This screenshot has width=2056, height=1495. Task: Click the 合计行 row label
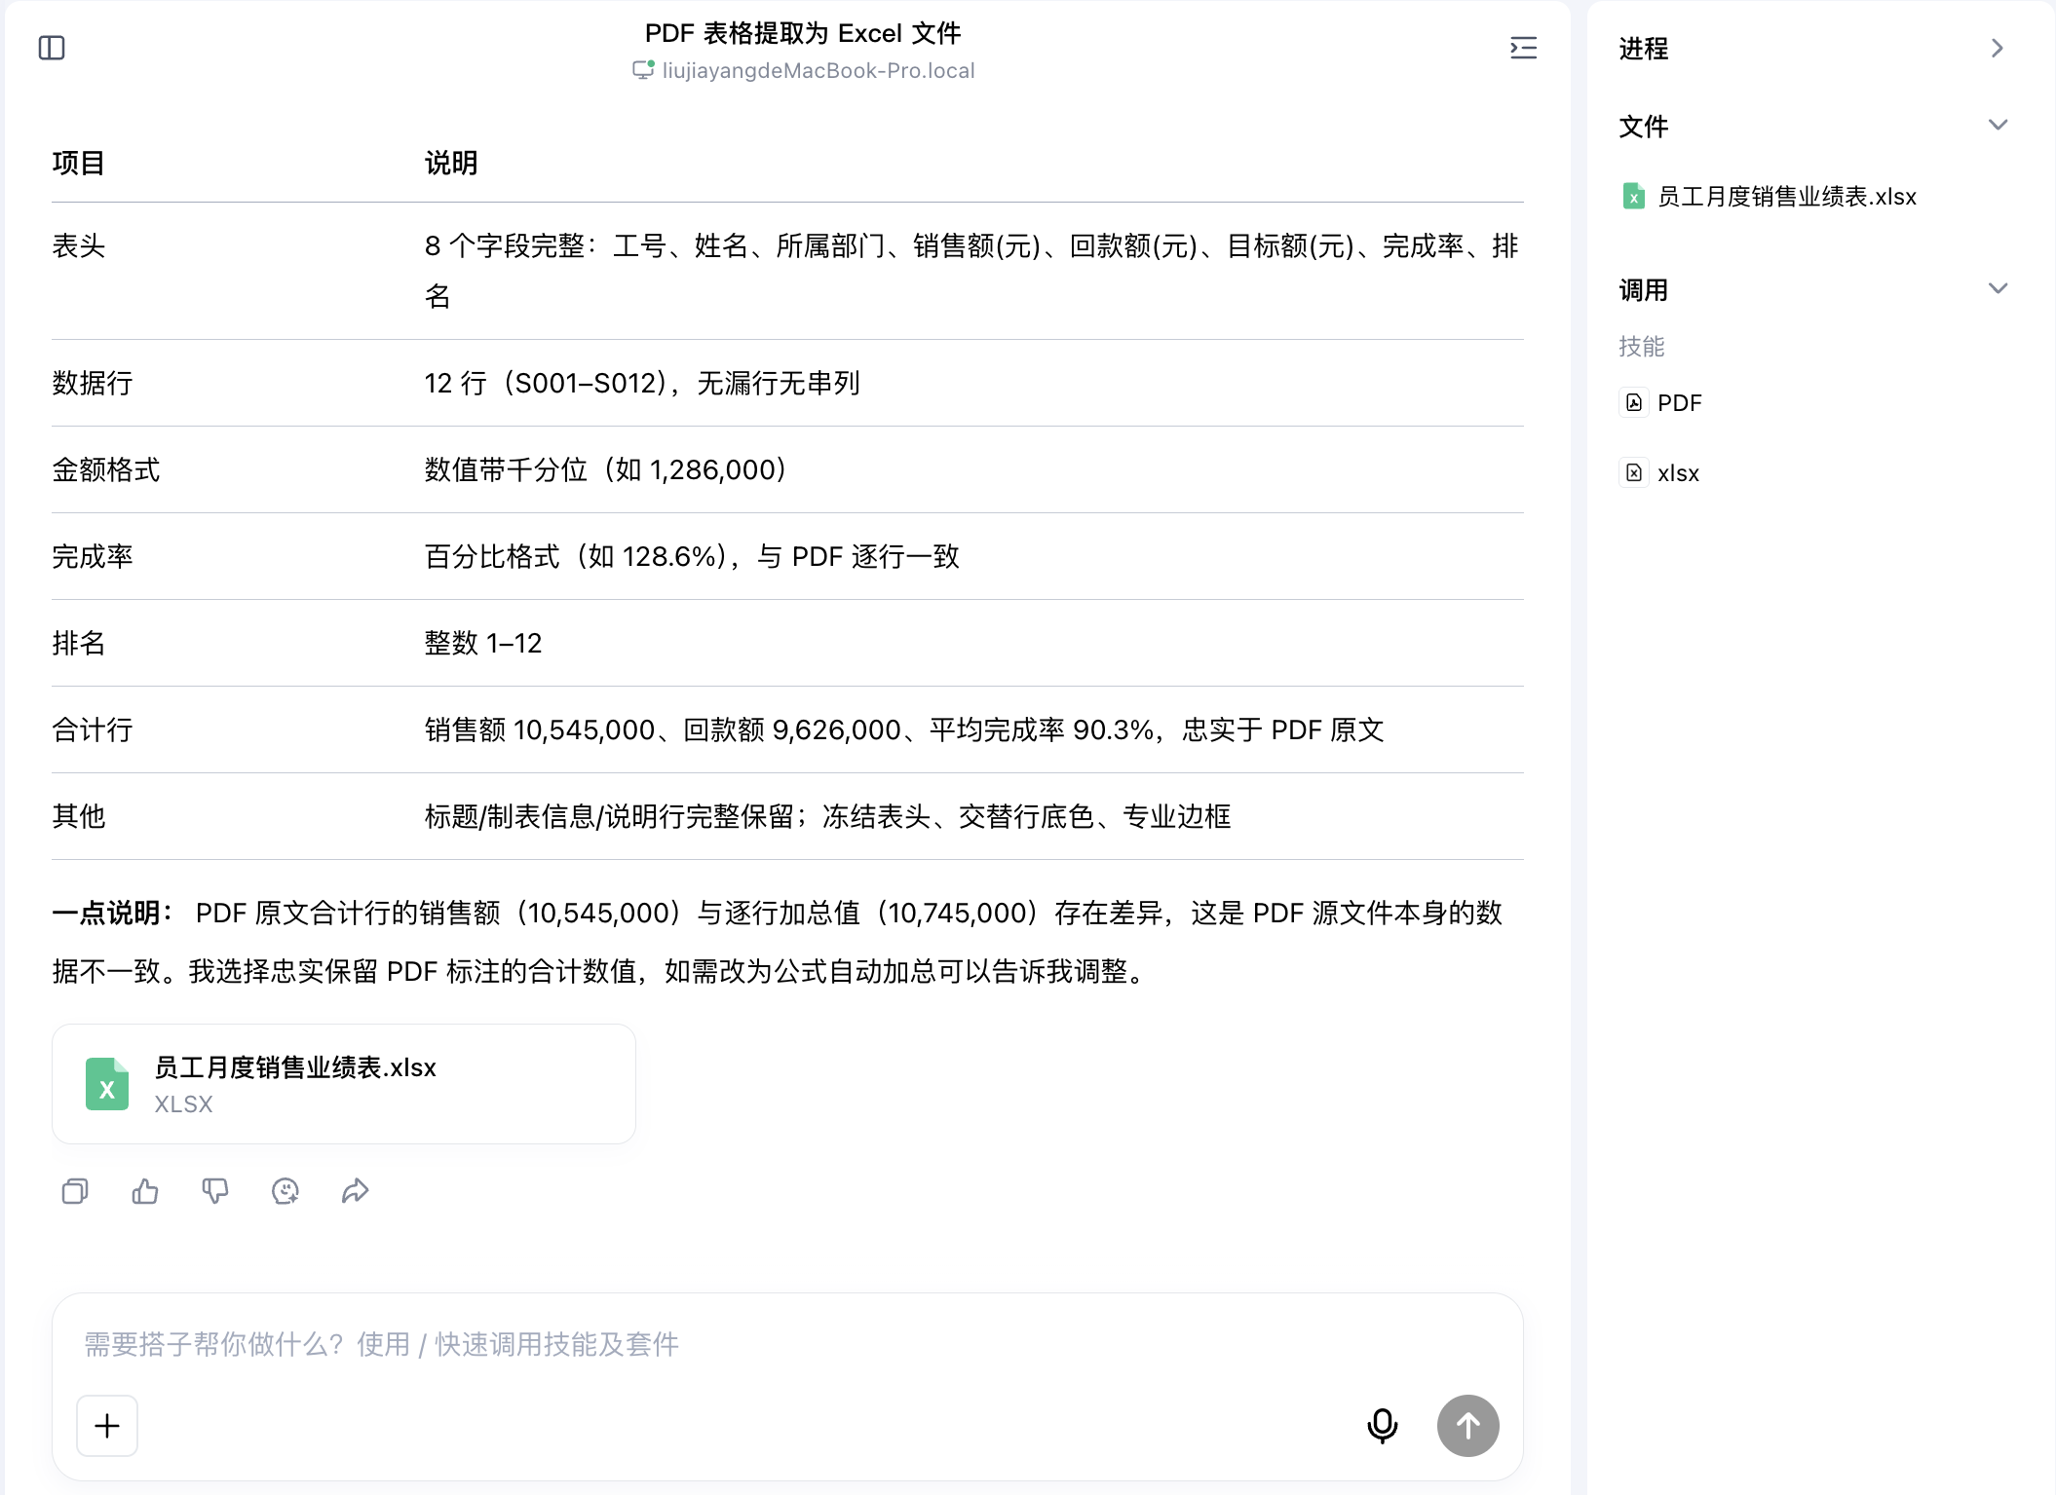coord(93,729)
